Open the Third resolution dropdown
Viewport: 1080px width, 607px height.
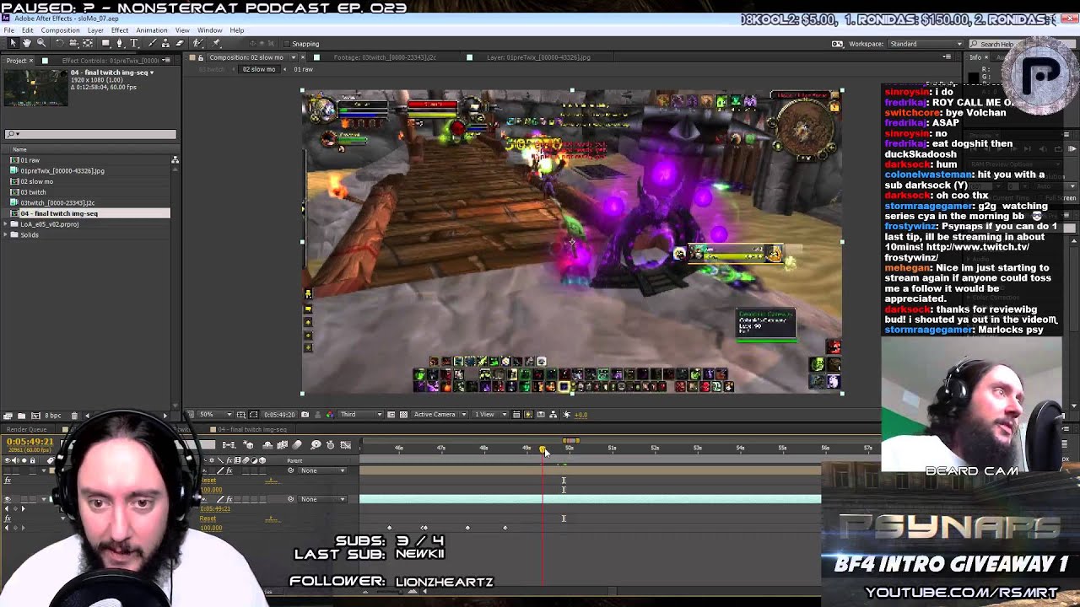361,415
